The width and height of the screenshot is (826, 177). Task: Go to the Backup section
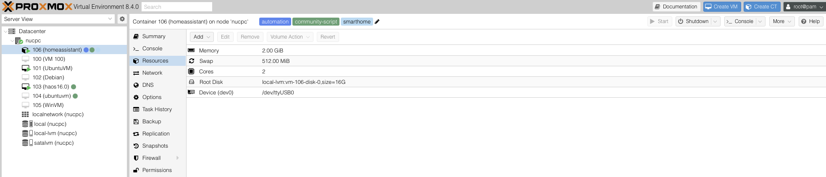point(152,122)
